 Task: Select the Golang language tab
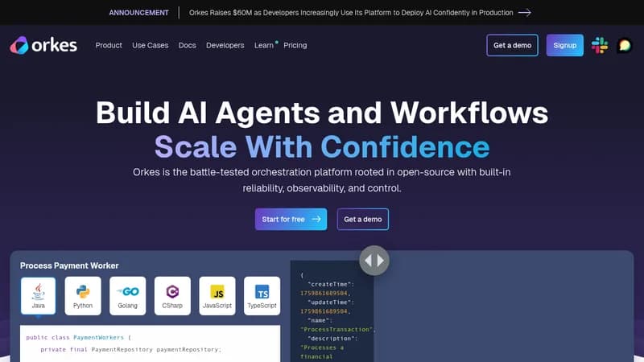pos(128,296)
